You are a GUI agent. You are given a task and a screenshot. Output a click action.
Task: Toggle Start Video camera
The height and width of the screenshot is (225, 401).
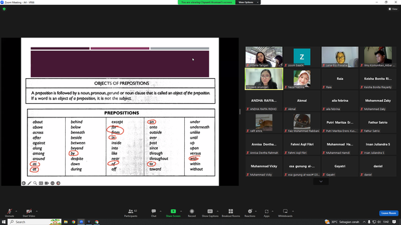coord(29,212)
